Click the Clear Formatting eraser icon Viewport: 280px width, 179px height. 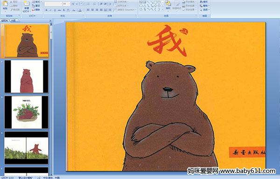pyautogui.click(x=82, y=4)
